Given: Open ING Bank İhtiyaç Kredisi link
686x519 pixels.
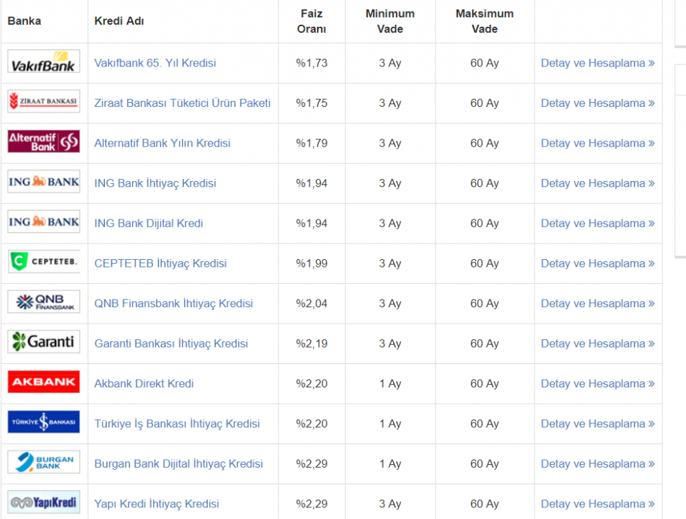Looking at the screenshot, I should click(155, 183).
